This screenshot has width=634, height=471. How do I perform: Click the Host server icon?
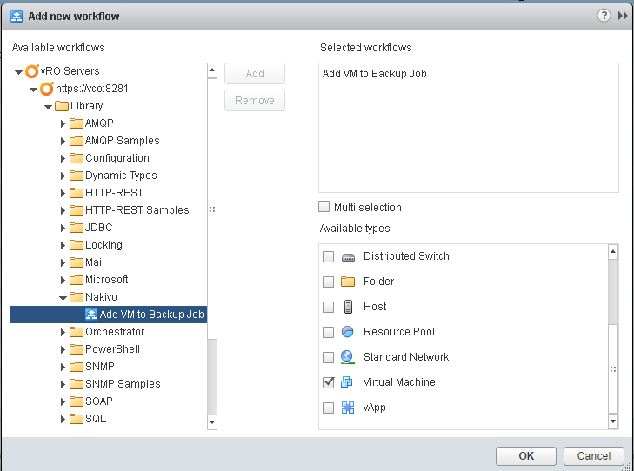click(348, 307)
